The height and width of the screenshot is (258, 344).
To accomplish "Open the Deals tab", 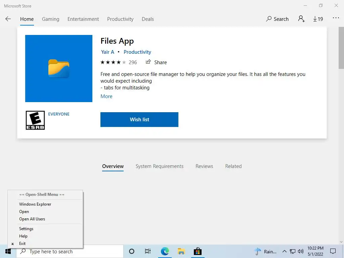I will (148, 19).
